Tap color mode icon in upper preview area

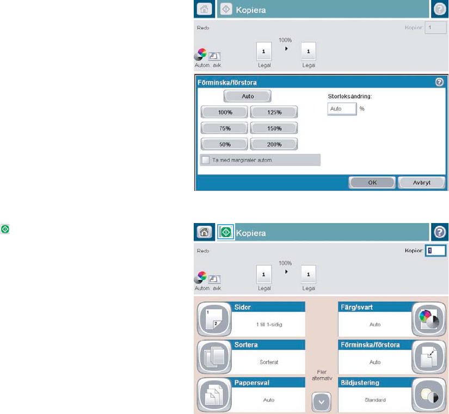point(201,54)
